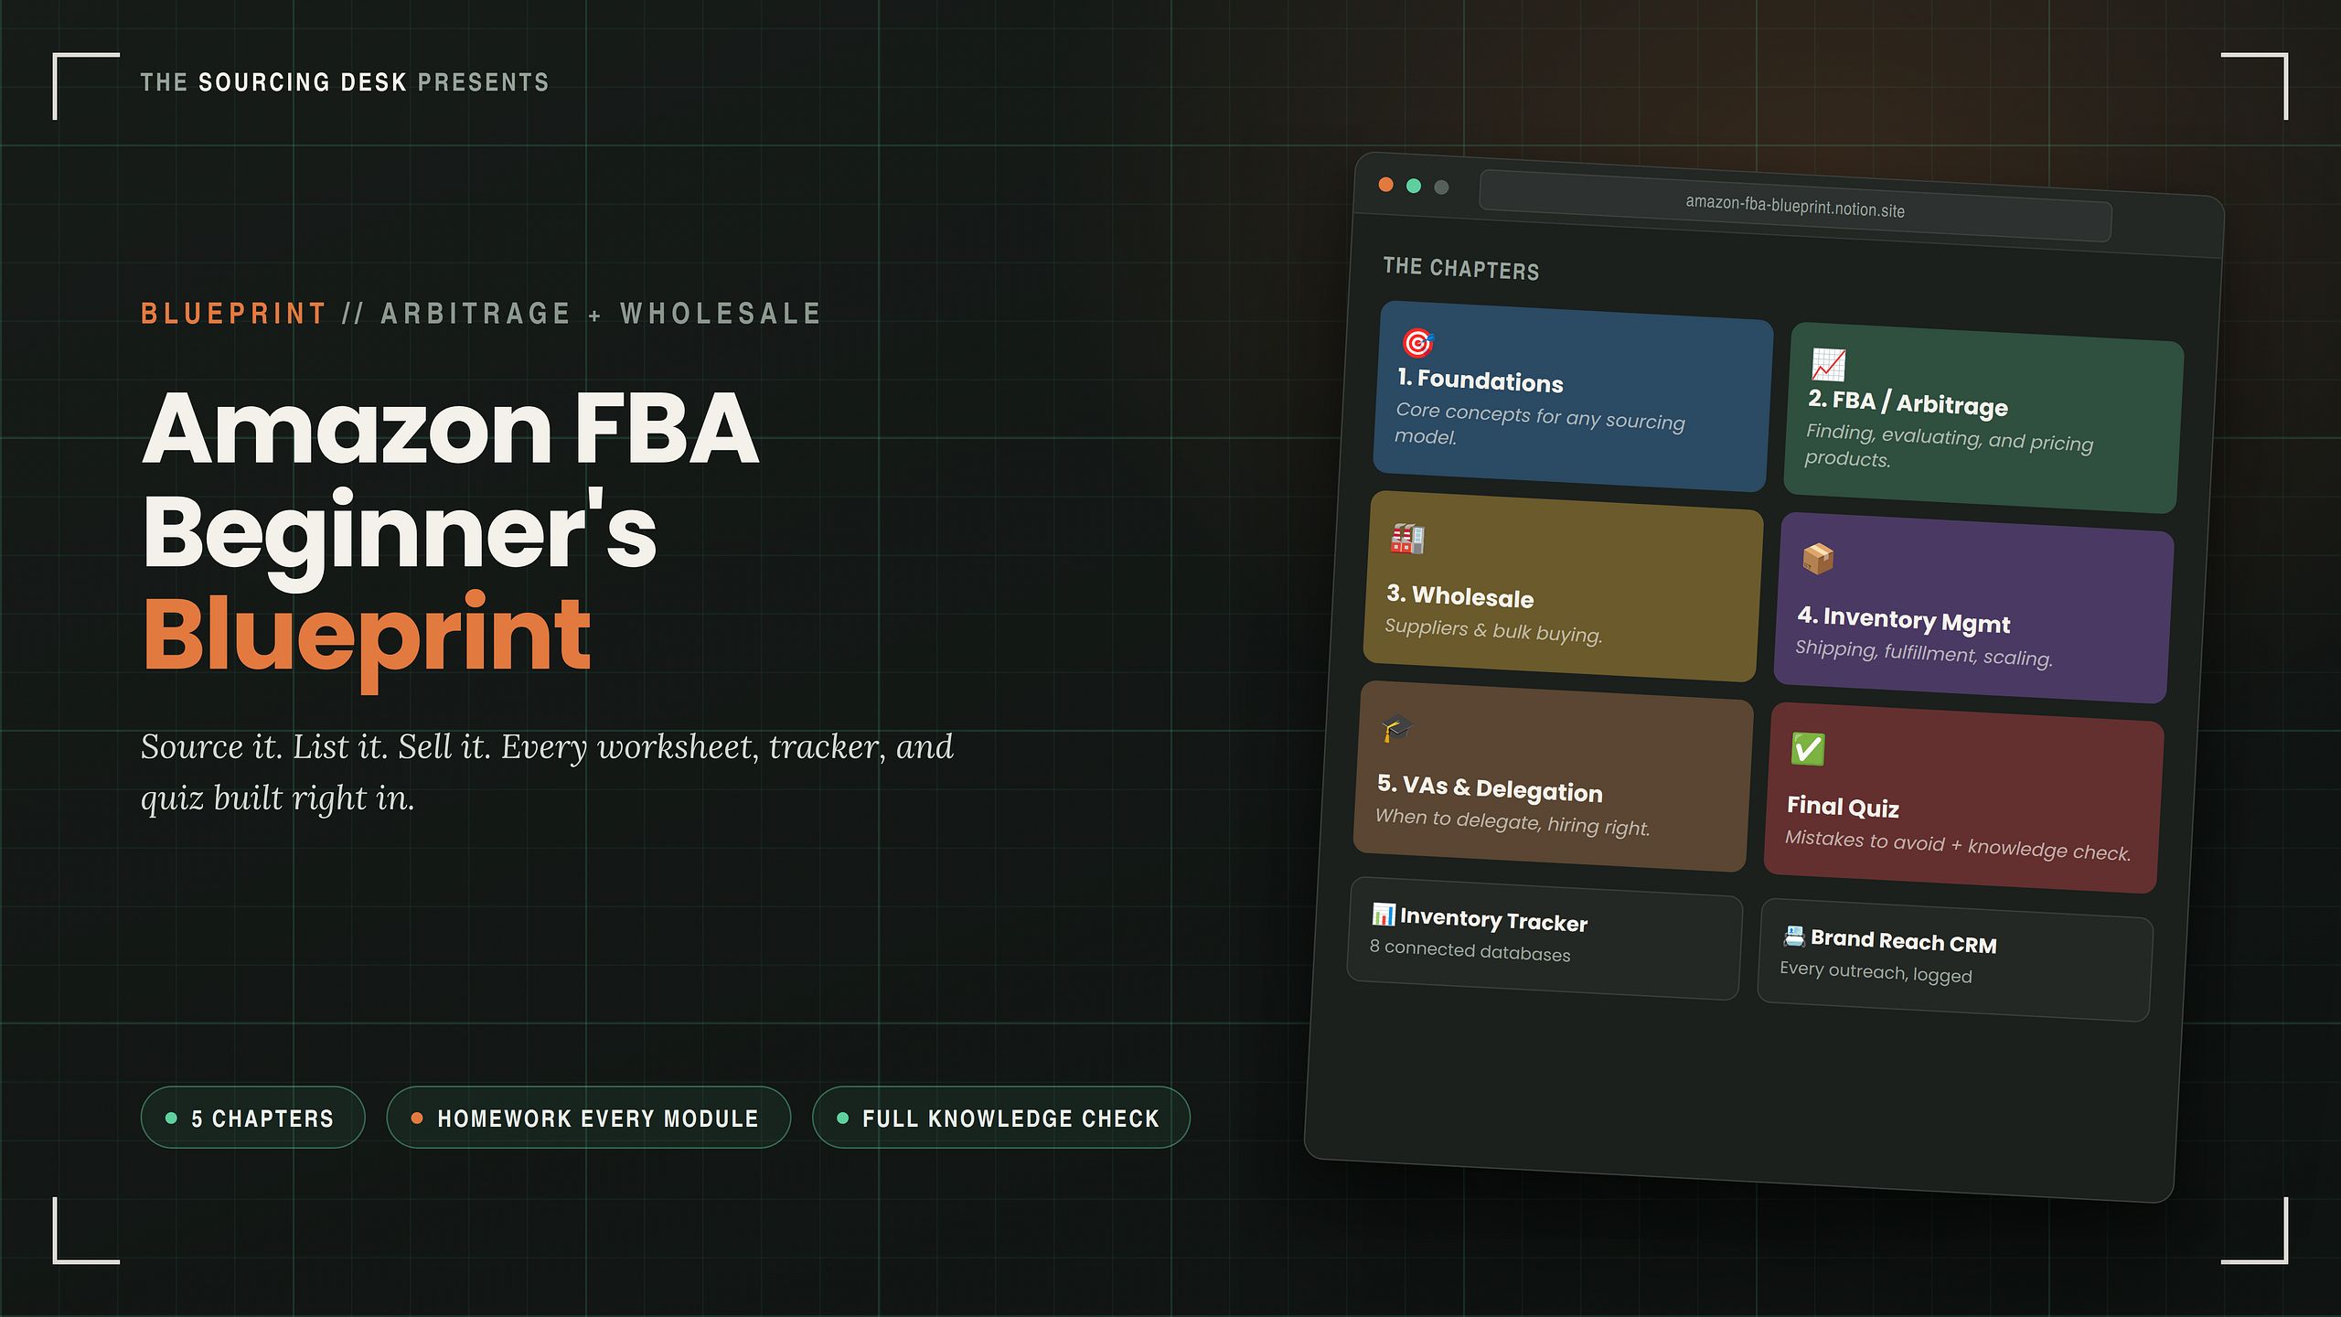Image resolution: width=2341 pixels, height=1317 pixels.
Task: Click 'Mistakes to avoid + knowledge check.' description
Action: point(1958,846)
